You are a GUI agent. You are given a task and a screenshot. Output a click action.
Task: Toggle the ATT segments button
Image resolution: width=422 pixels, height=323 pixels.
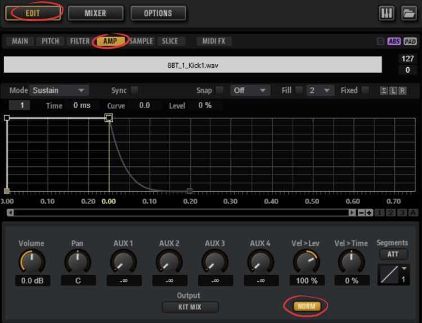pos(393,254)
